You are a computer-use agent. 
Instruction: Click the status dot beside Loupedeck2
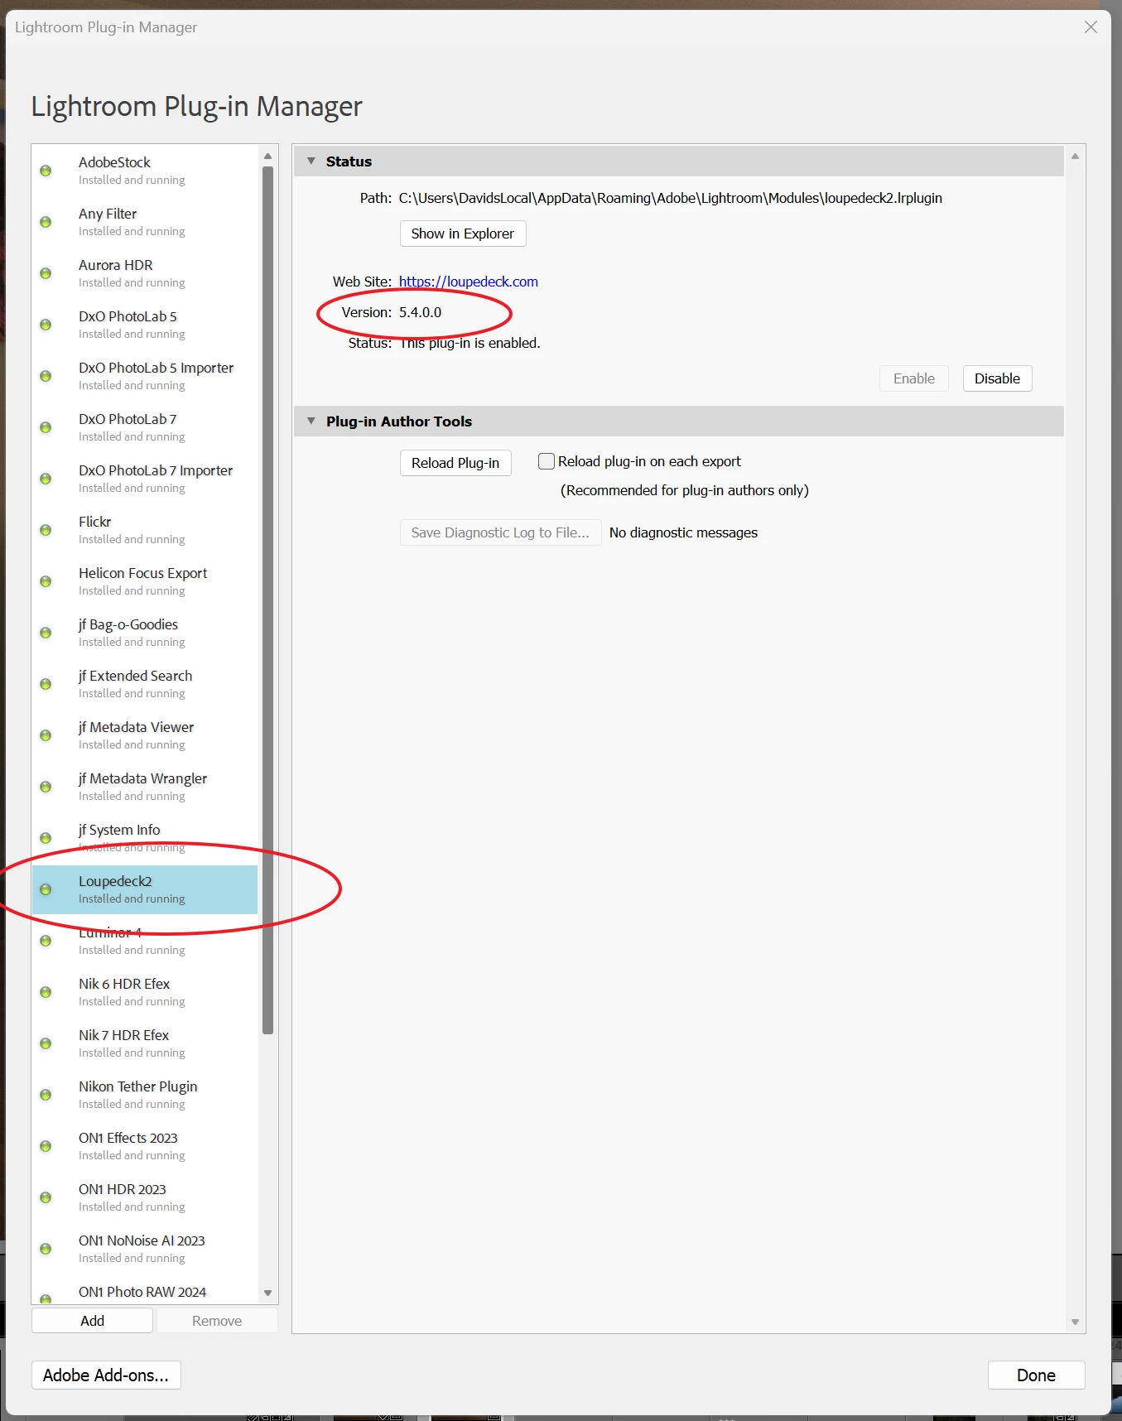pos(46,889)
